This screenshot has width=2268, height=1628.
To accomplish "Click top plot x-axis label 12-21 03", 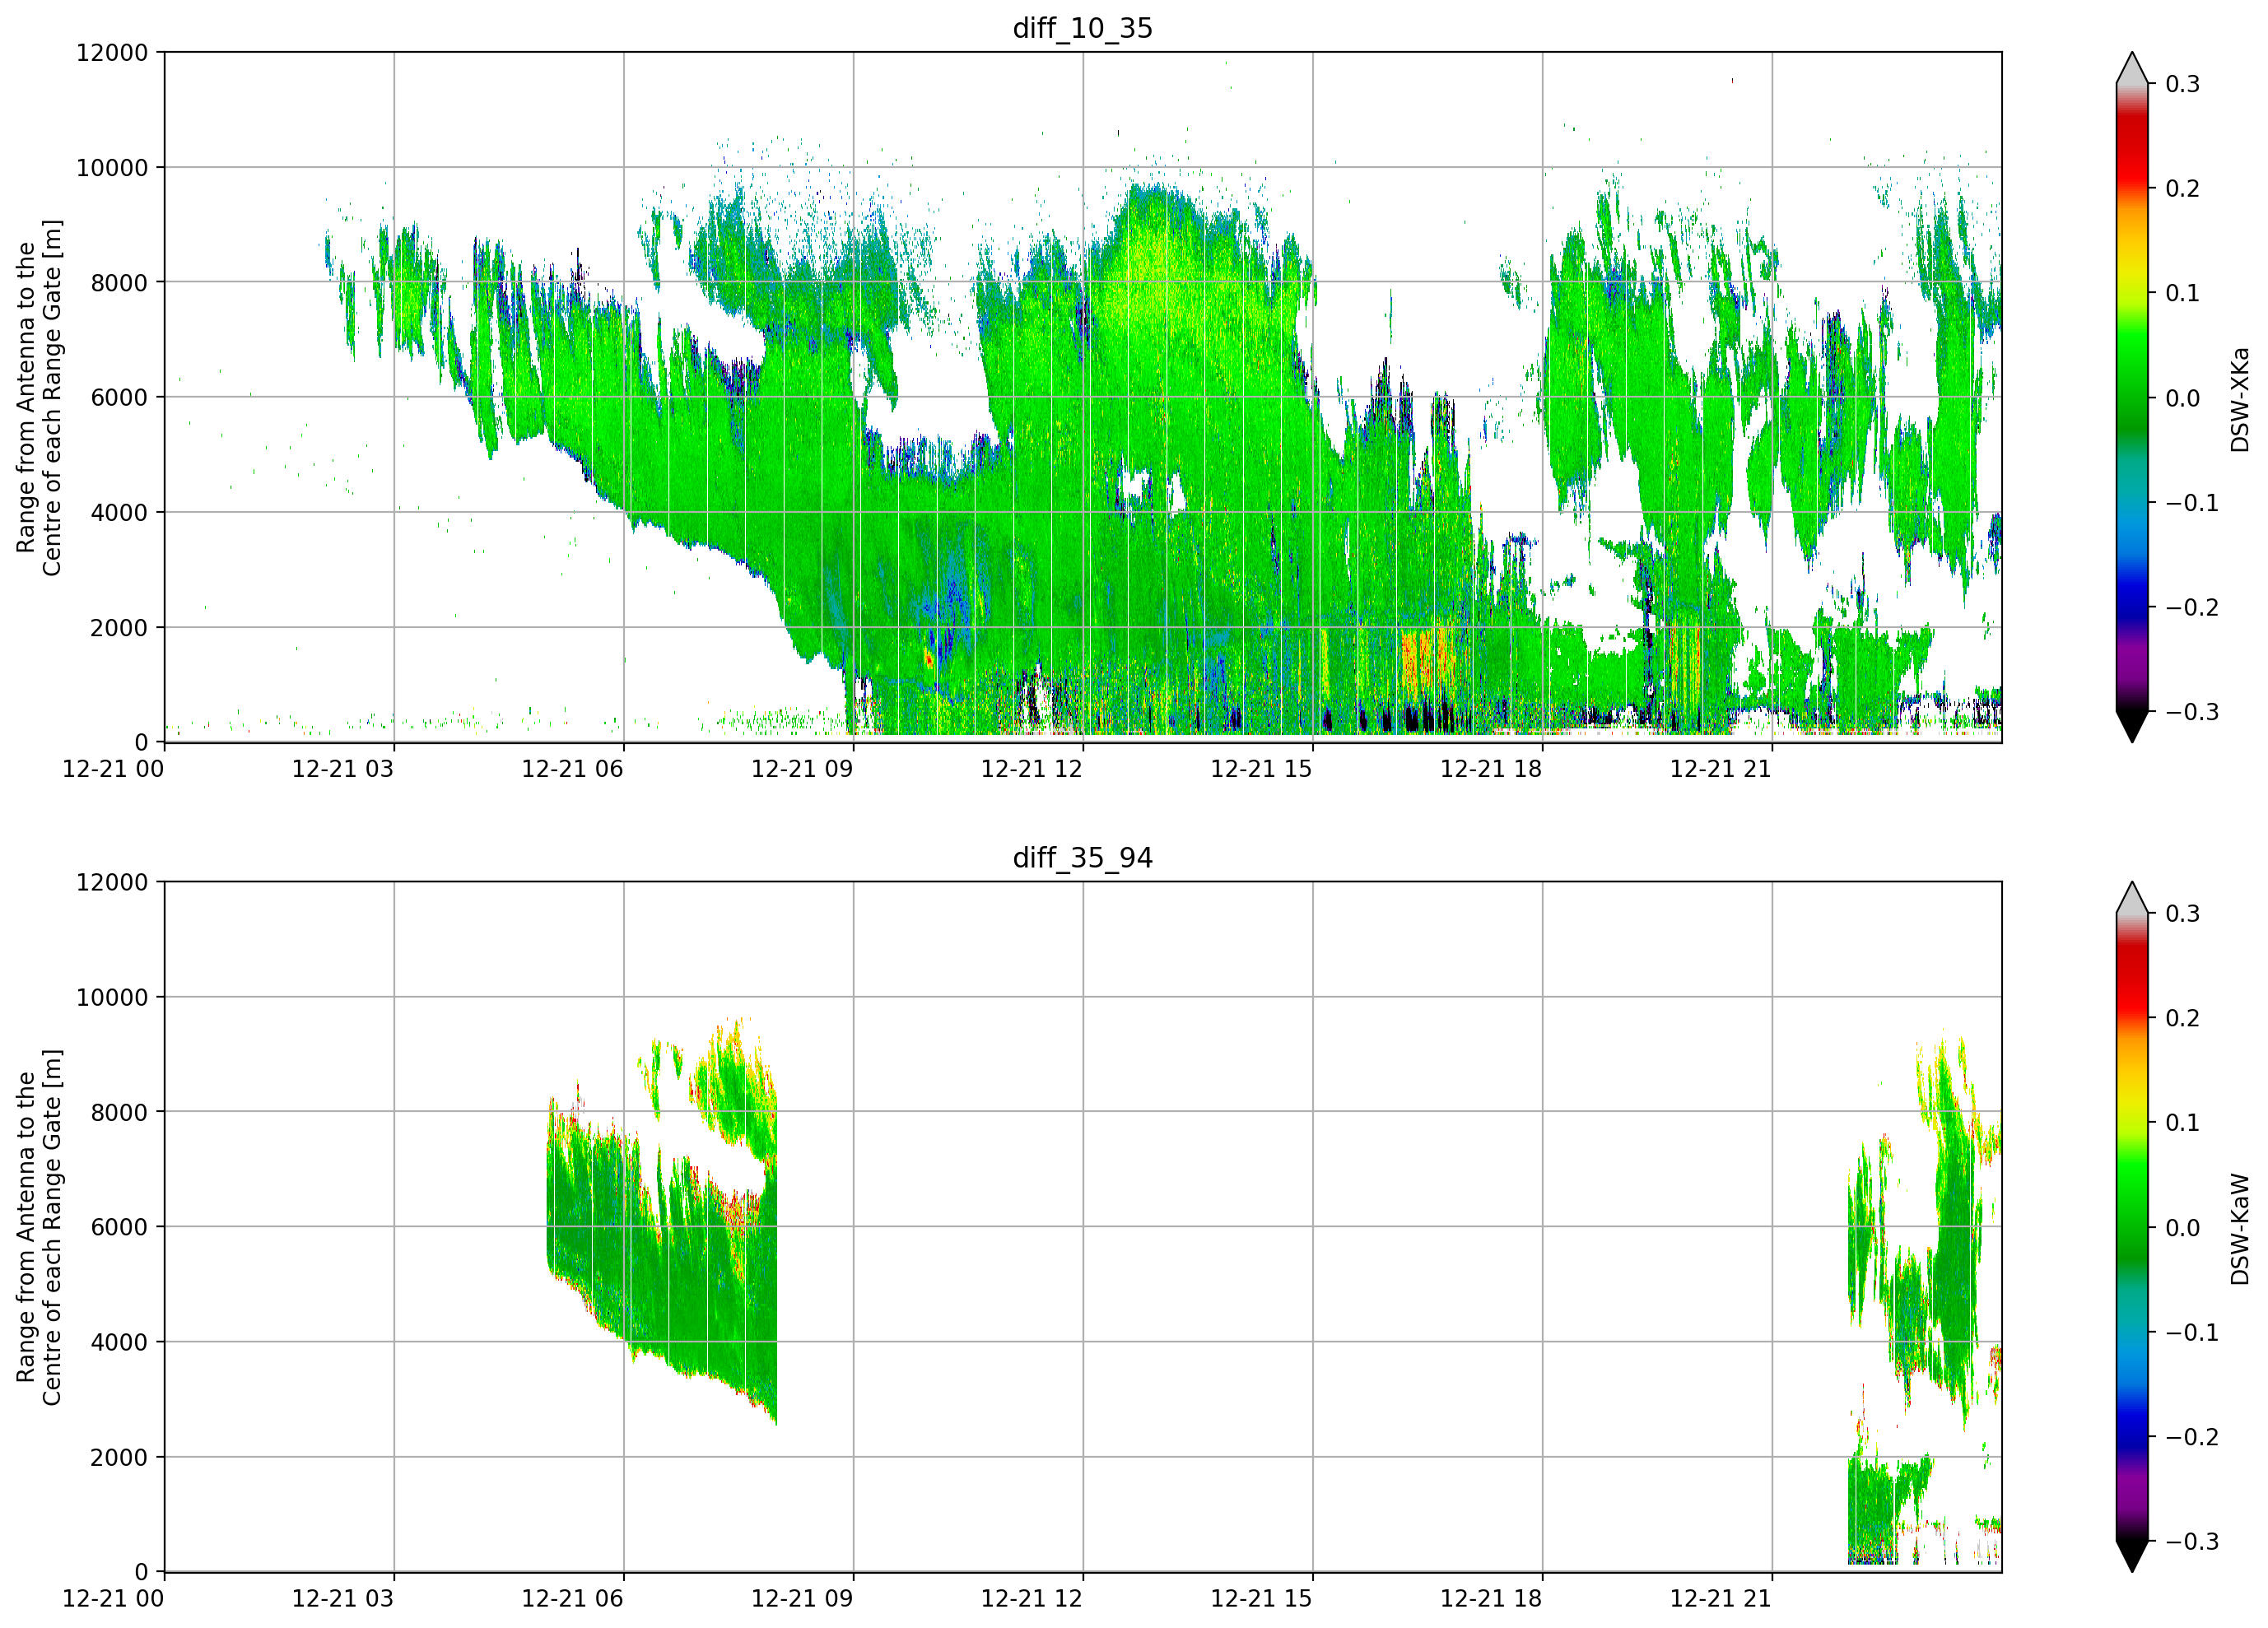I will coord(343,769).
